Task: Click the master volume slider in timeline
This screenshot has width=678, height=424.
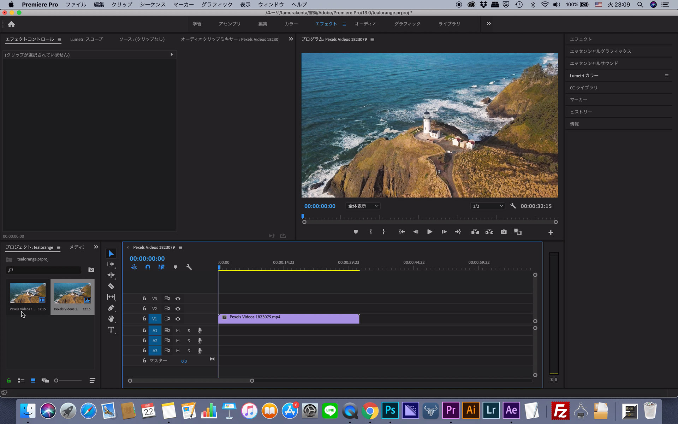Action: coord(184,361)
